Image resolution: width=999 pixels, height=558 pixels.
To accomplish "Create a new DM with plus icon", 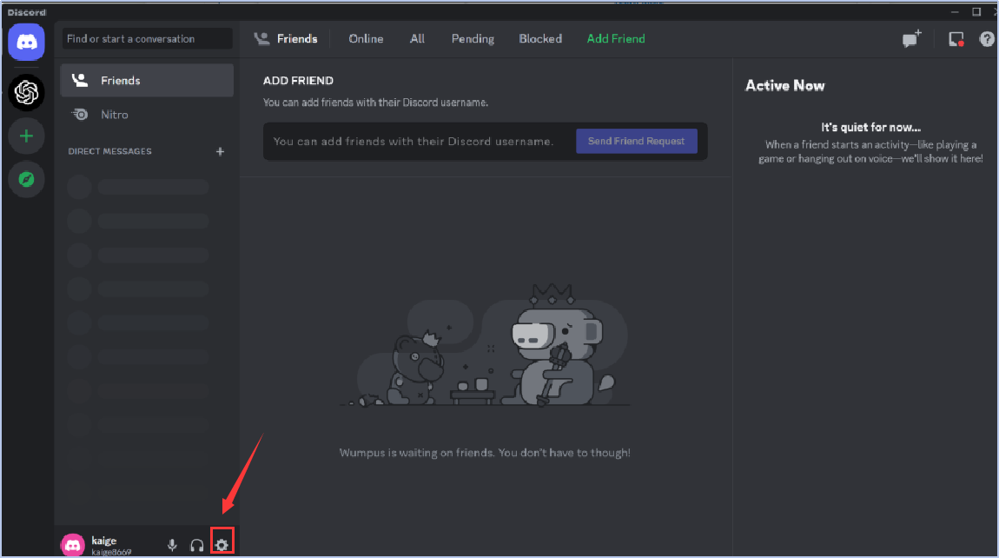I will [220, 151].
